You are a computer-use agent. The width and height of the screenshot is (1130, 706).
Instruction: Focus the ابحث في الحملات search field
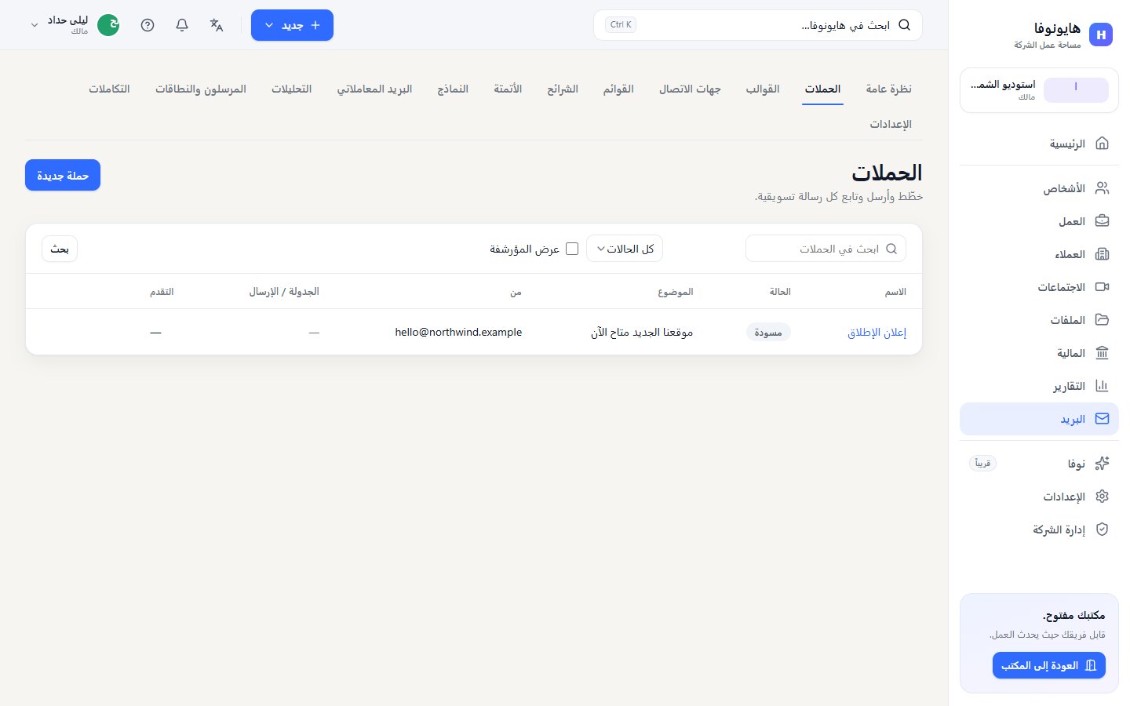[x=826, y=249]
